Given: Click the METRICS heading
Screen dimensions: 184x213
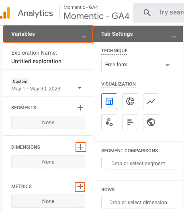Looking at the screenshot, I should pos(21,186).
